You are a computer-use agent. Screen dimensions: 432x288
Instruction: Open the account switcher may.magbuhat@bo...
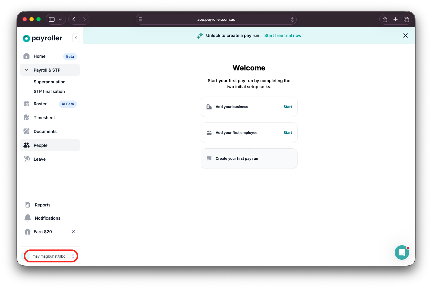click(51, 256)
